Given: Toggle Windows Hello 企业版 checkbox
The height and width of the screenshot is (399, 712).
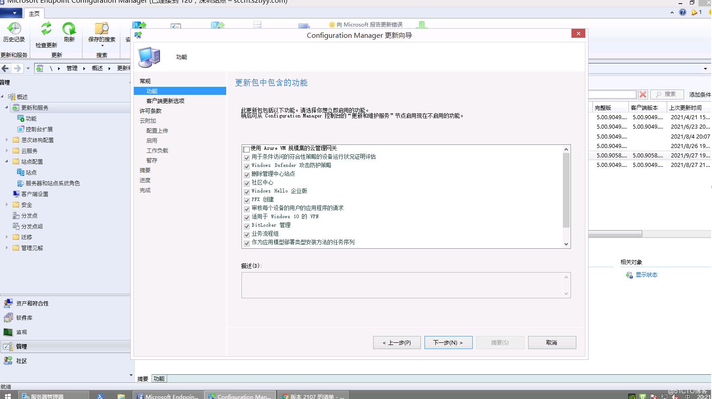Looking at the screenshot, I should (x=246, y=192).
